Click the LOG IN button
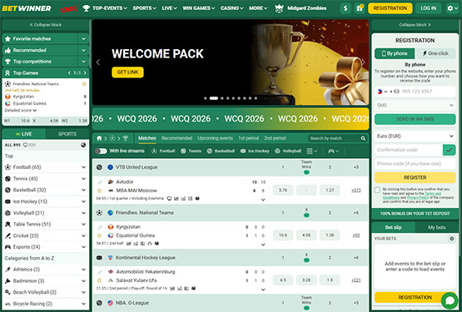 pyautogui.click(x=429, y=8)
